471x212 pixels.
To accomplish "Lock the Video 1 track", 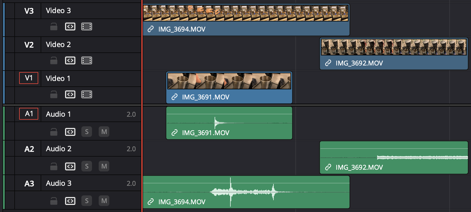I will 54,95.
